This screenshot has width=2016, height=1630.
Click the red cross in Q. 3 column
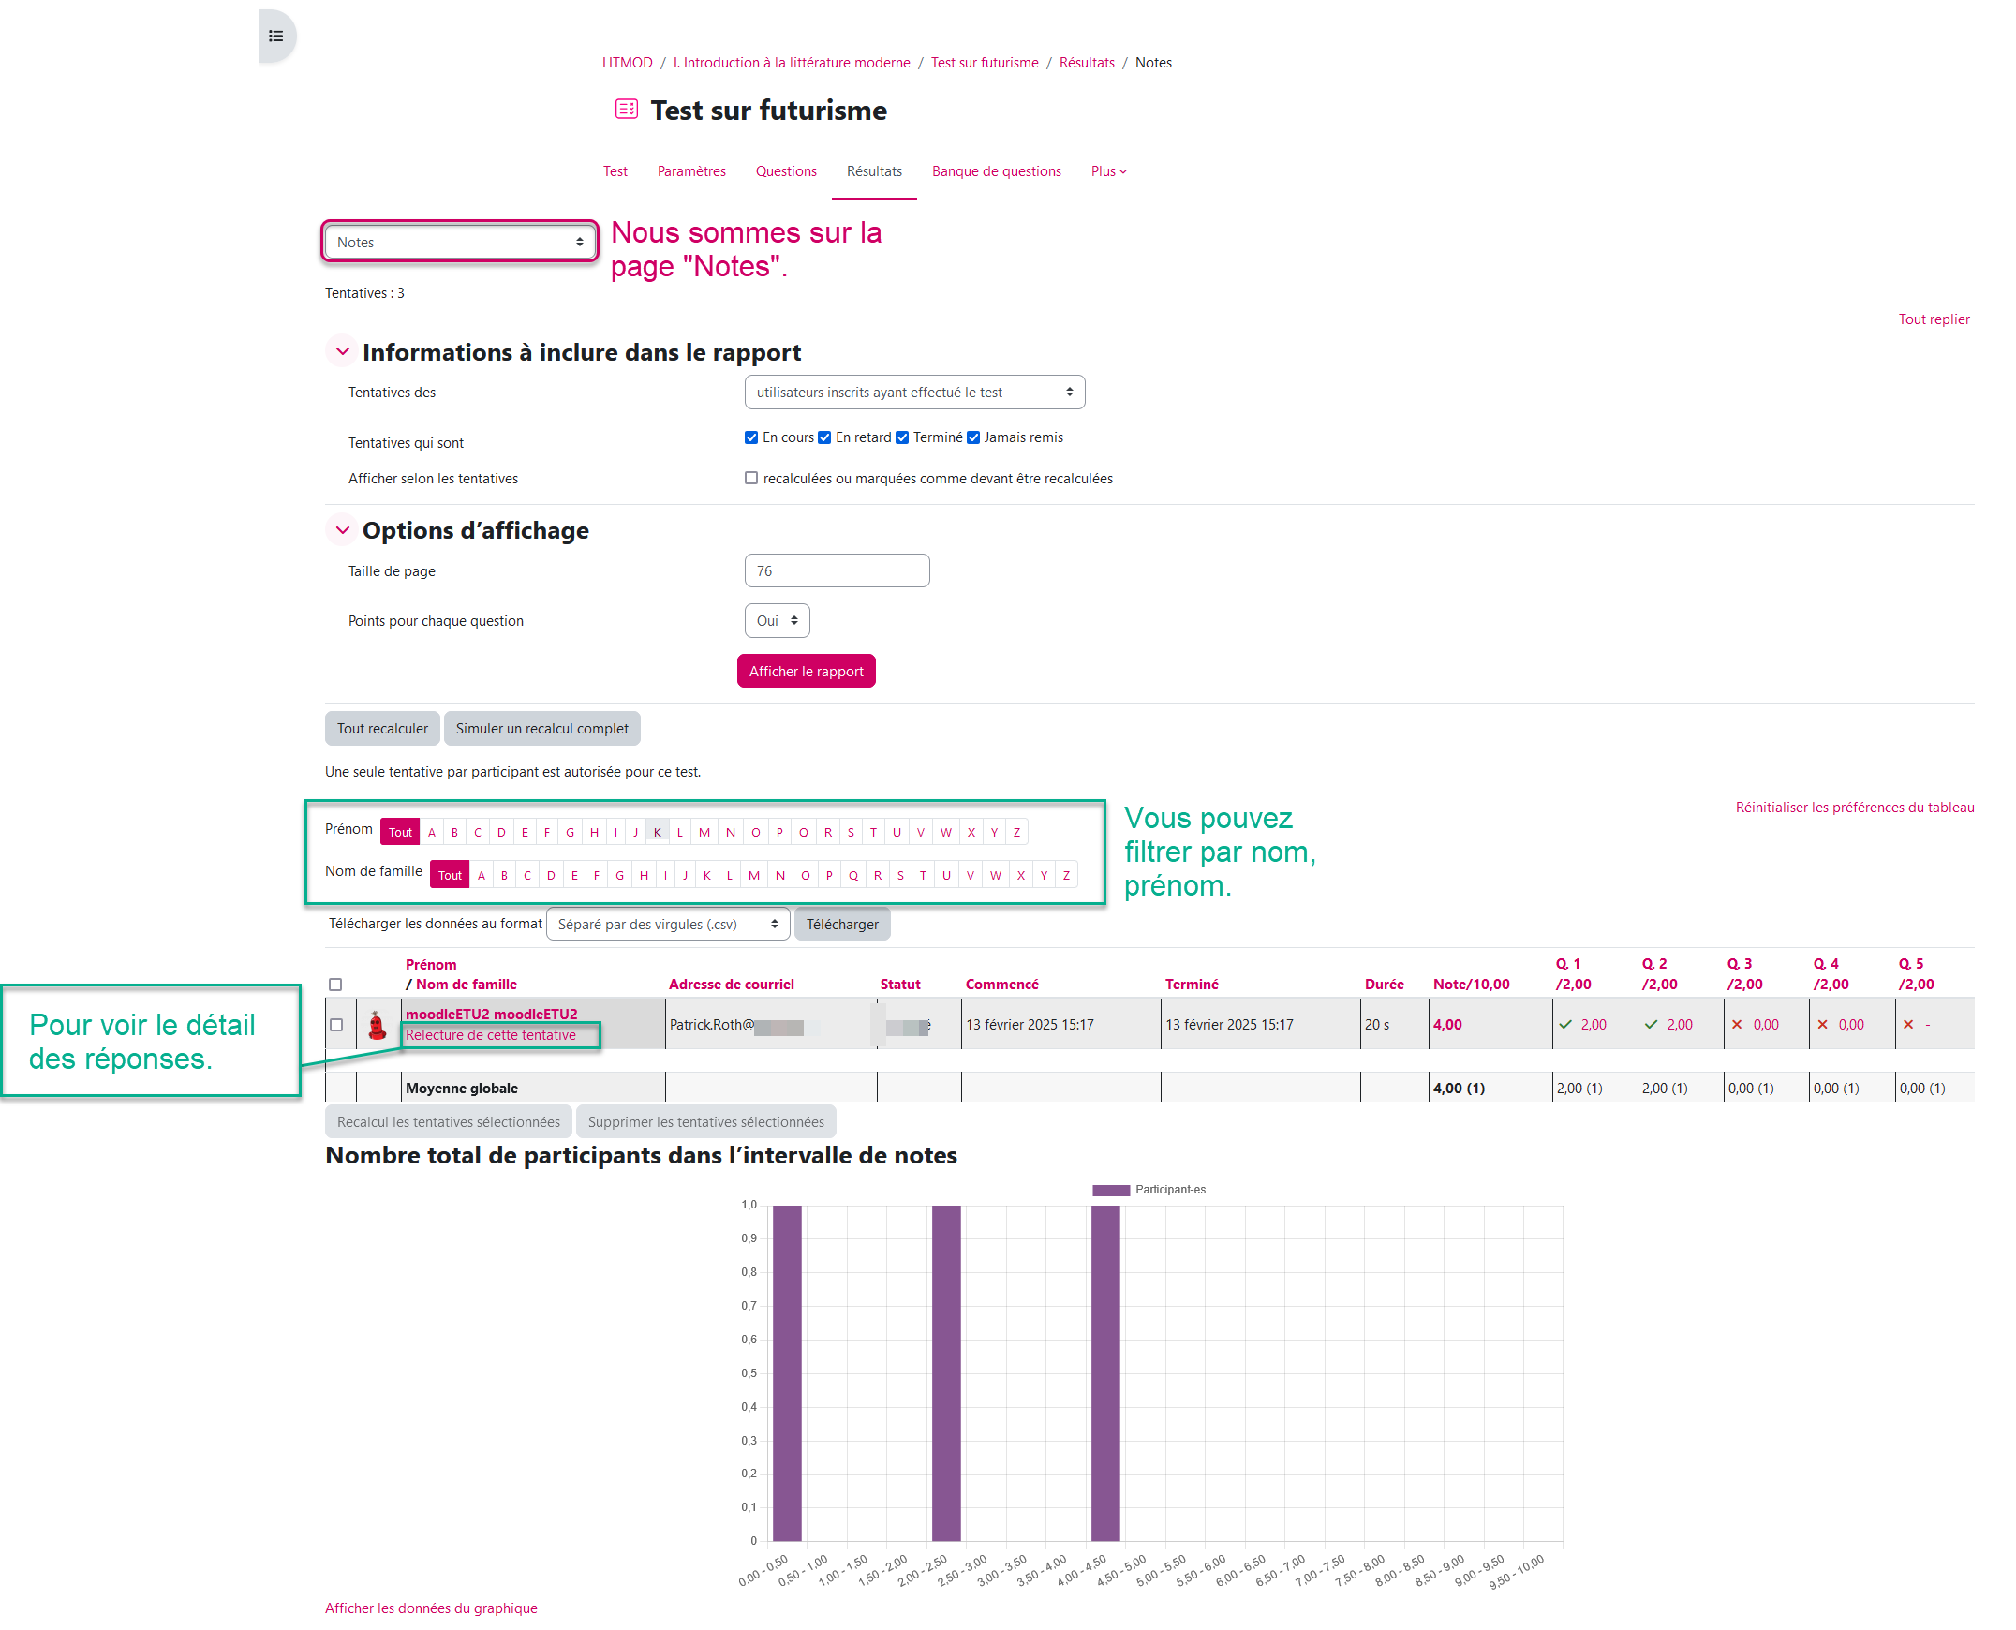point(1736,1025)
